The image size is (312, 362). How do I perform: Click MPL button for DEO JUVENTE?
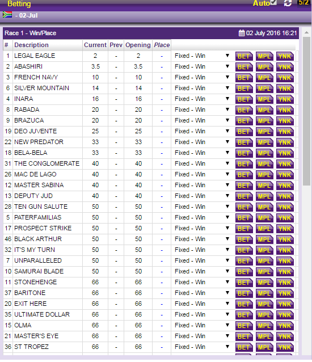point(264,132)
